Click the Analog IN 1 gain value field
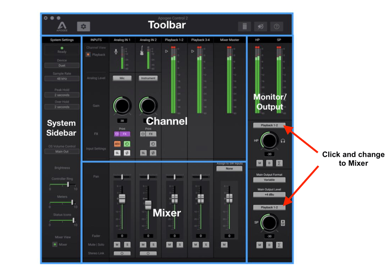 (122, 121)
